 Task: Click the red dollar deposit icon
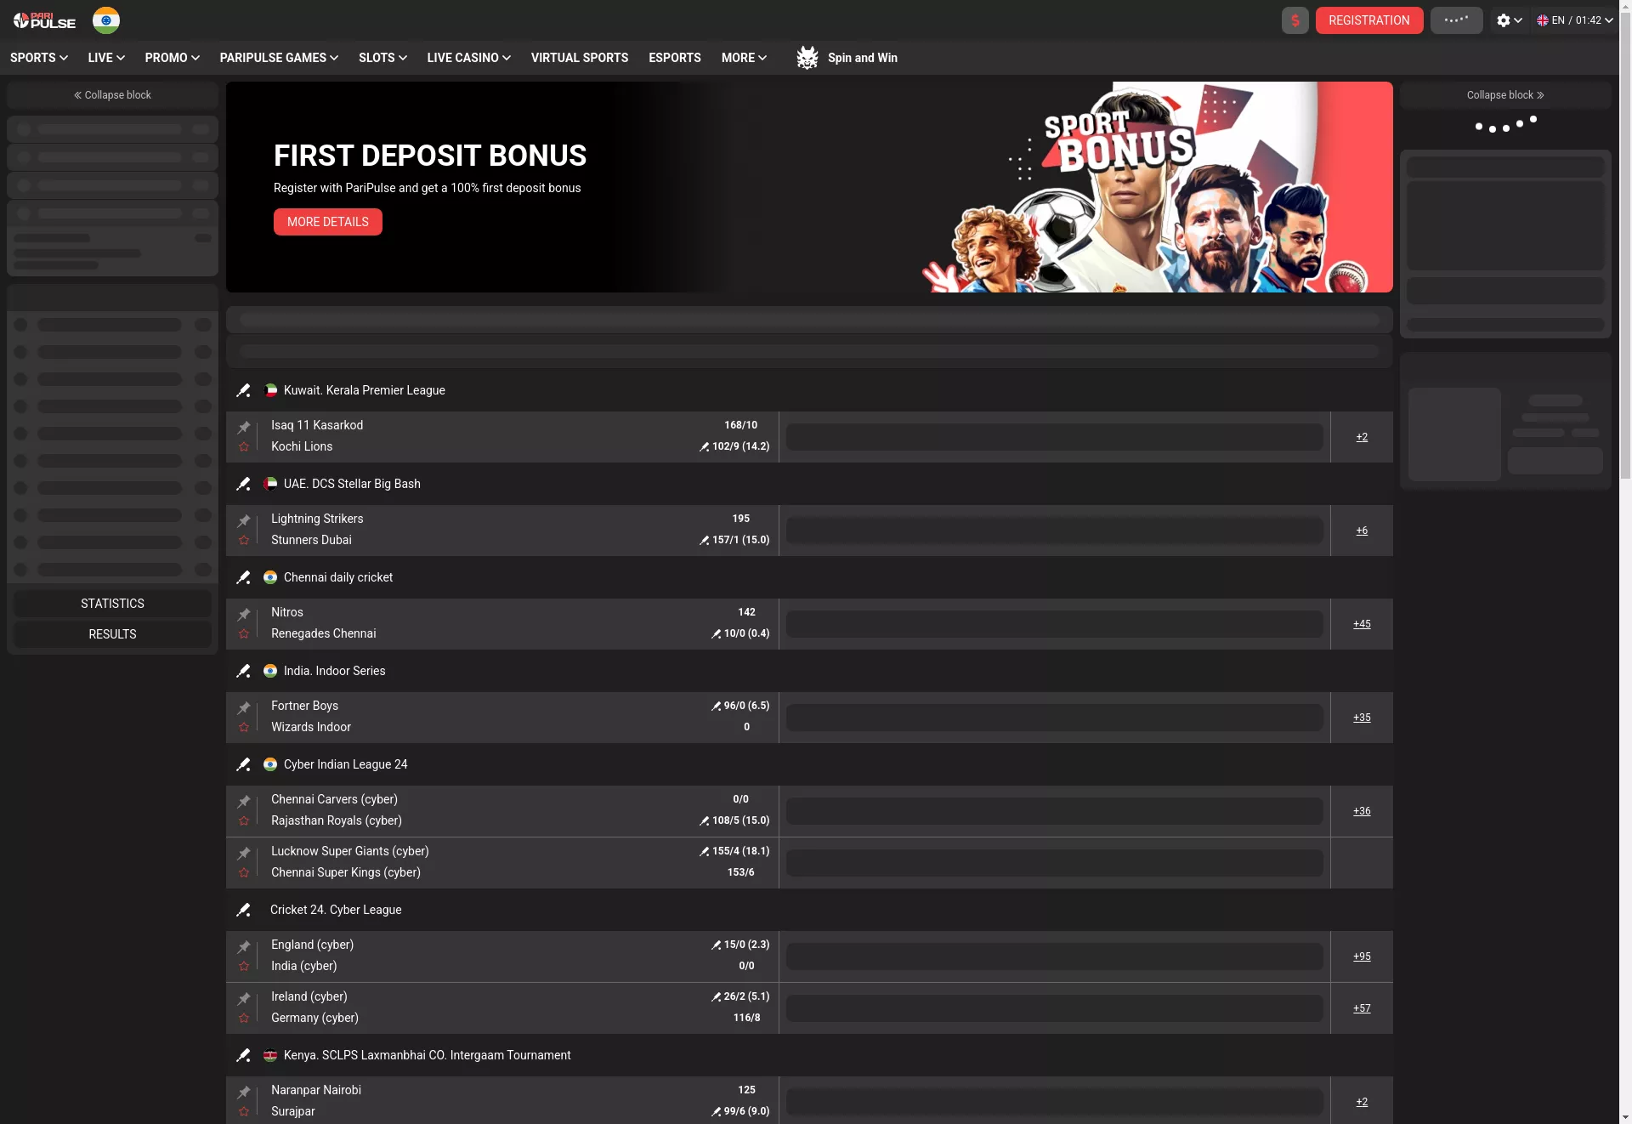click(x=1295, y=20)
